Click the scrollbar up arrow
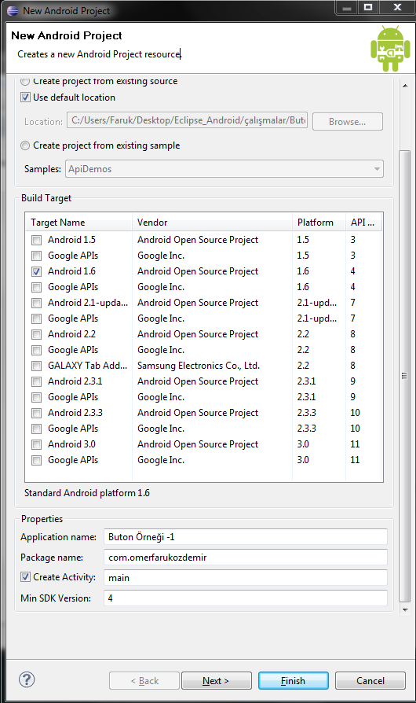 coord(405,86)
